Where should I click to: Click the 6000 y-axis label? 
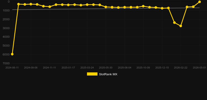click(6, 54)
